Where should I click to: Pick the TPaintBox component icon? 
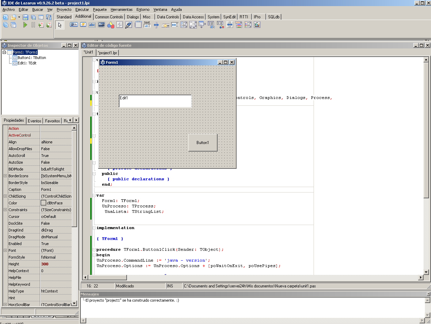(128, 25)
